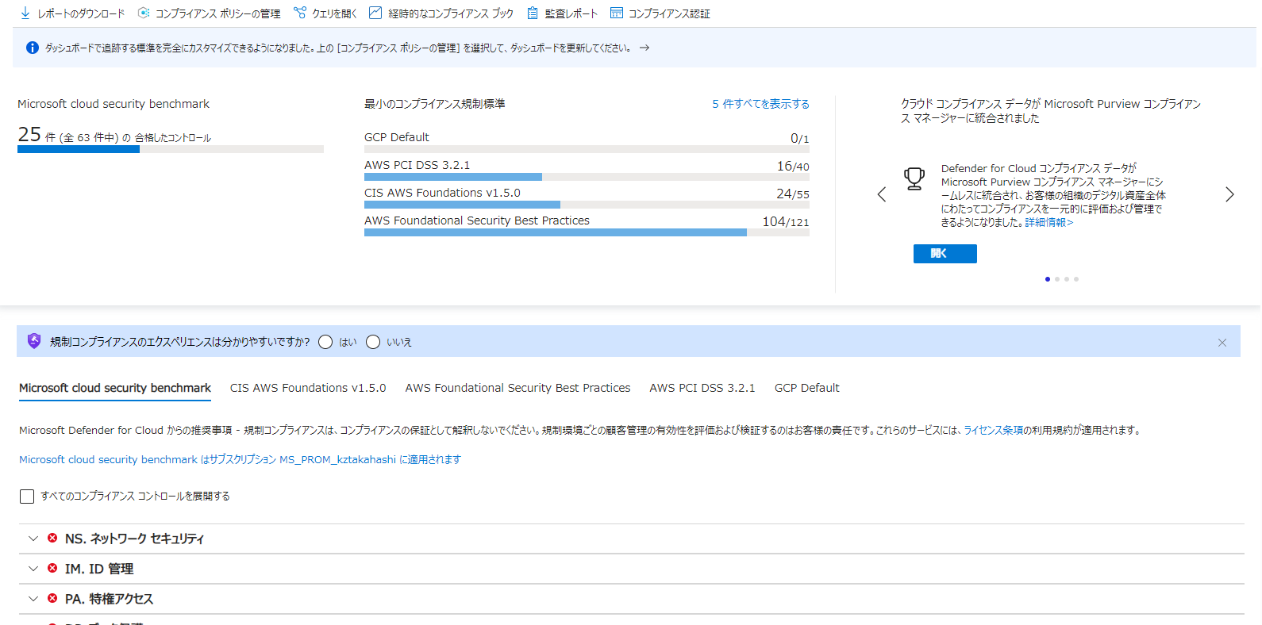The width and height of the screenshot is (1262, 625).
Task: Open the AWS Foundational Security Best Practices tab
Action: [517, 388]
